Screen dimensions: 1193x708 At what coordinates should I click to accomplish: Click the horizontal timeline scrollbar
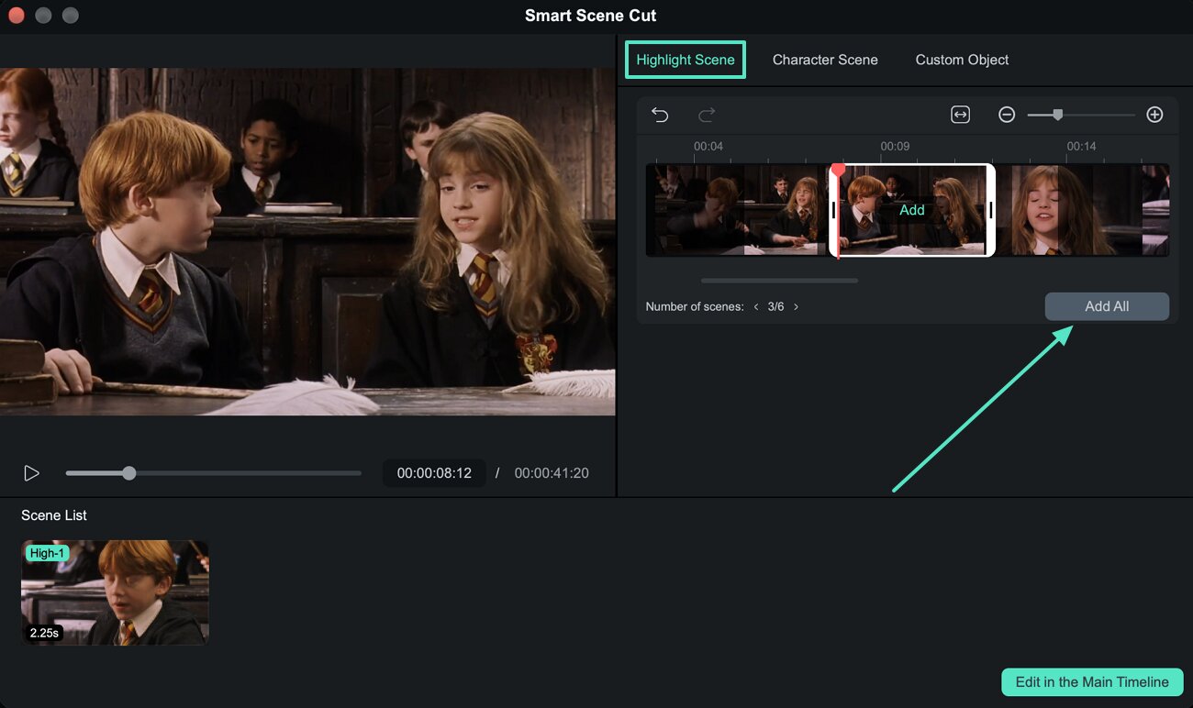point(779,281)
